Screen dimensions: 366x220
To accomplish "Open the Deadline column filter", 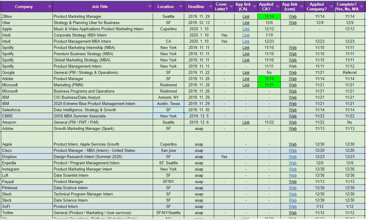I will (x=211, y=7).
